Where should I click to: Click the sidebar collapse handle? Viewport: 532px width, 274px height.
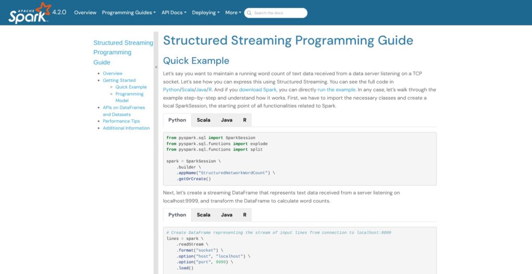tap(156, 67)
